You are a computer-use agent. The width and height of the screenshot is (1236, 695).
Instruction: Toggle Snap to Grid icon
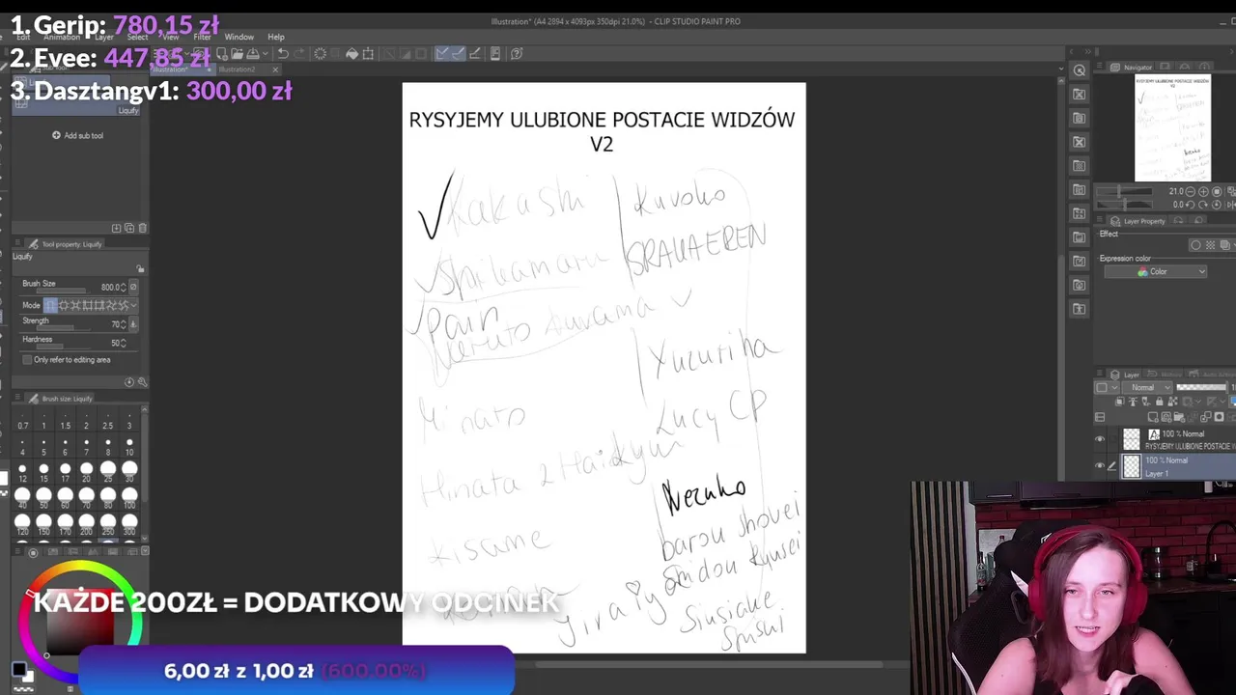pyautogui.click(x=474, y=54)
